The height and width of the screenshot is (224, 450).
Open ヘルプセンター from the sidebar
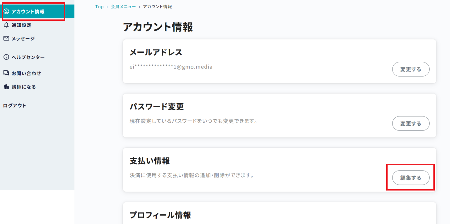click(x=28, y=57)
